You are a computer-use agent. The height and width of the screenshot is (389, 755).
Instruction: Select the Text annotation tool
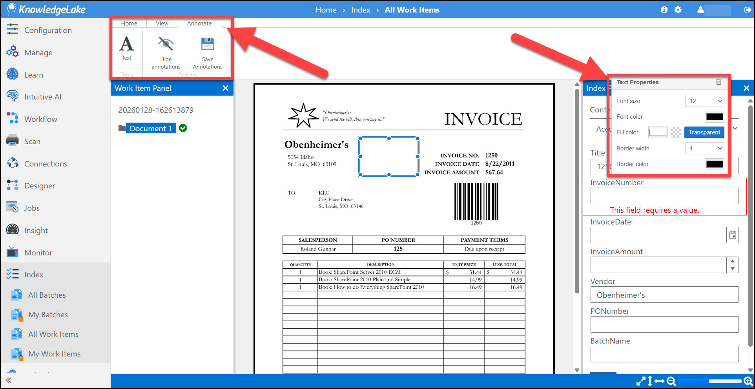tap(126, 48)
